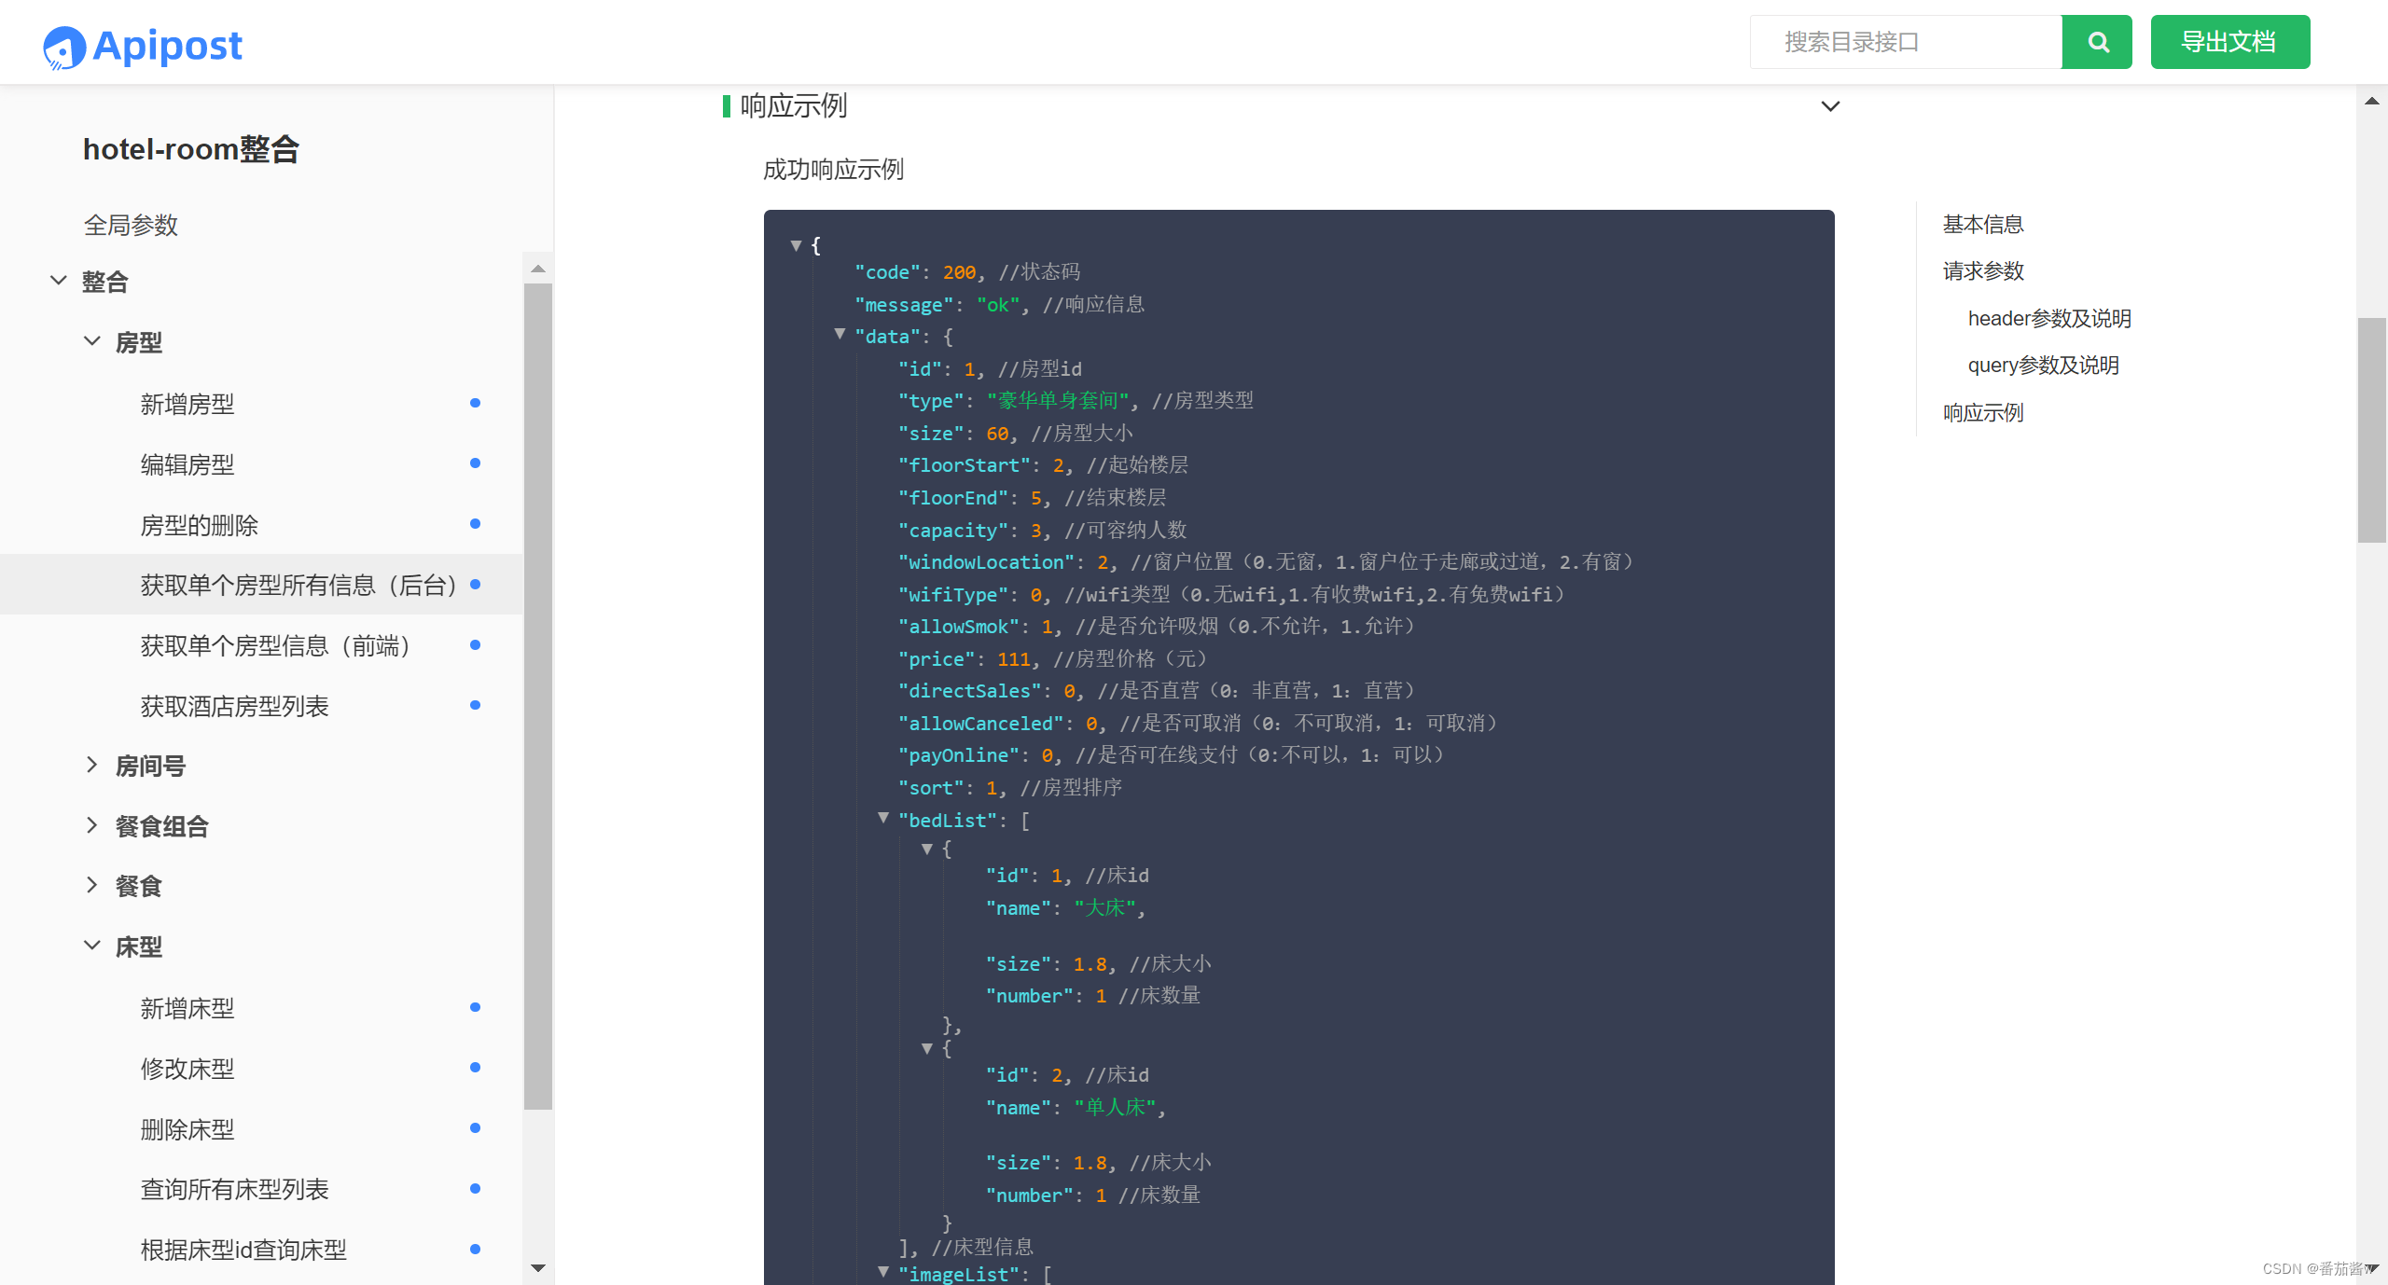This screenshot has height=1285, width=2388.
Task: Collapse the "data" JSON node
Action: [x=840, y=334]
